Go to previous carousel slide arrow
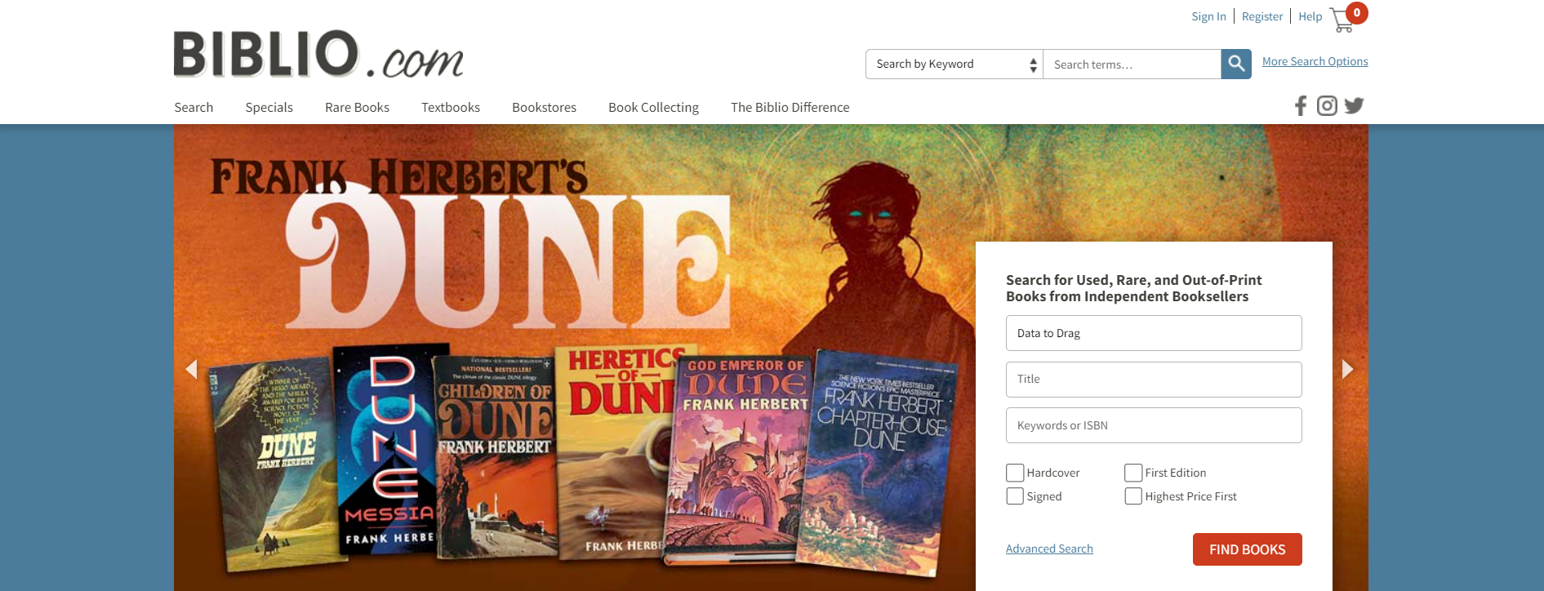The image size is (1544, 591). click(192, 369)
